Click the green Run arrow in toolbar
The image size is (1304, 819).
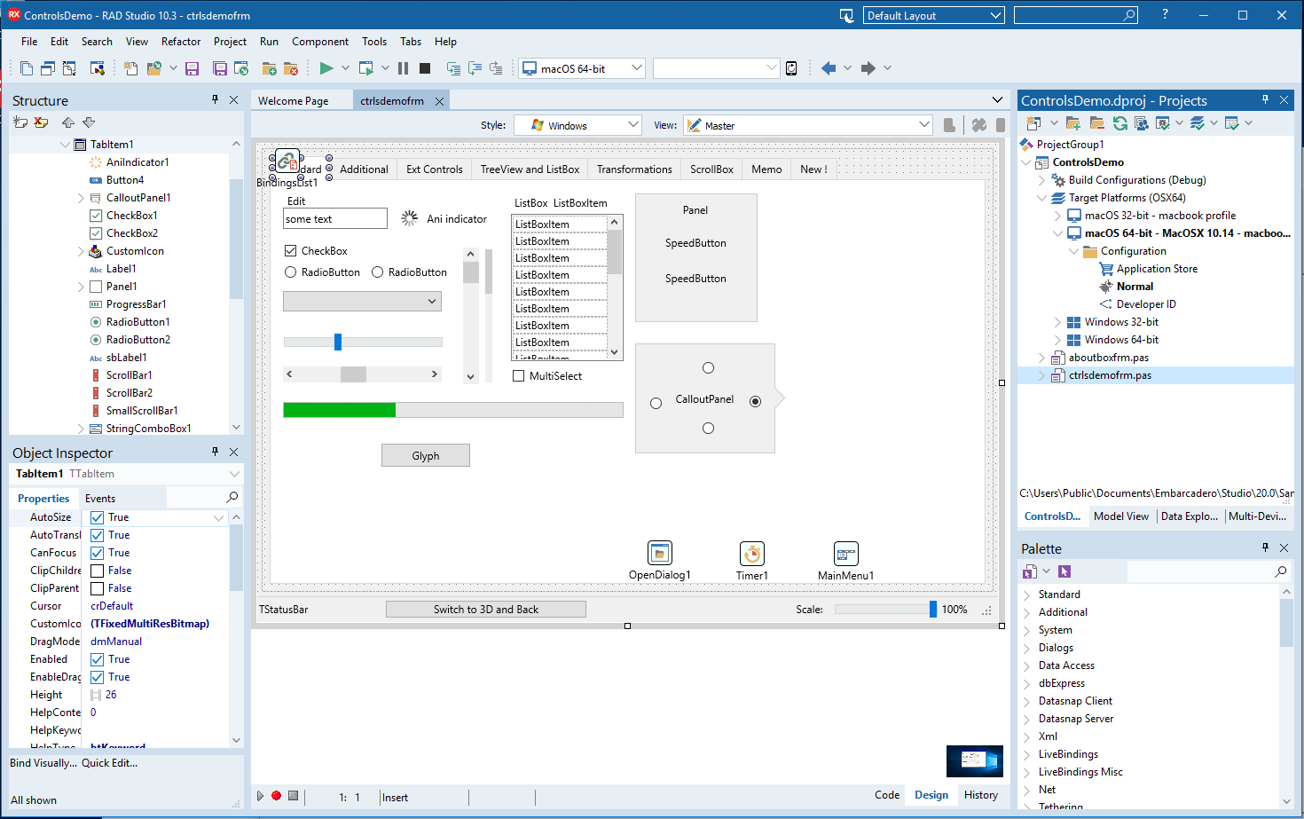(x=326, y=68)
